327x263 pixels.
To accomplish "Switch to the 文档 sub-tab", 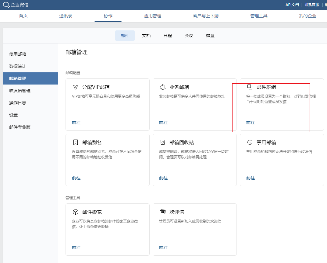I will [x=146, y=36].
